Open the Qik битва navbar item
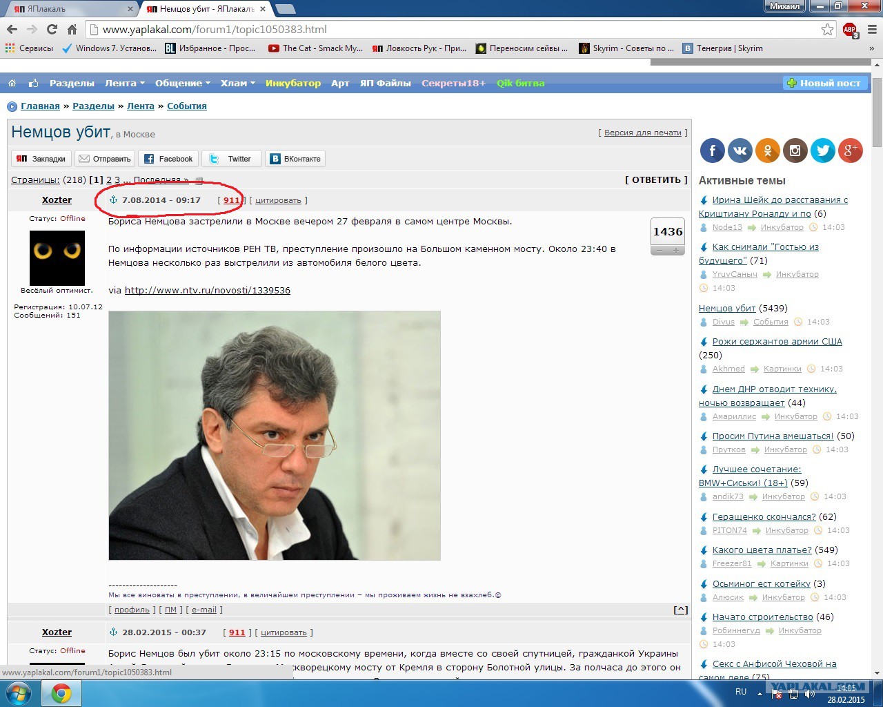 [521, 83]
